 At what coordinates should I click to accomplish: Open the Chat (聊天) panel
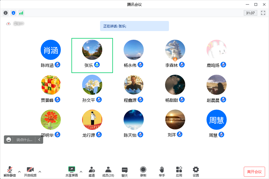point(125,171)
